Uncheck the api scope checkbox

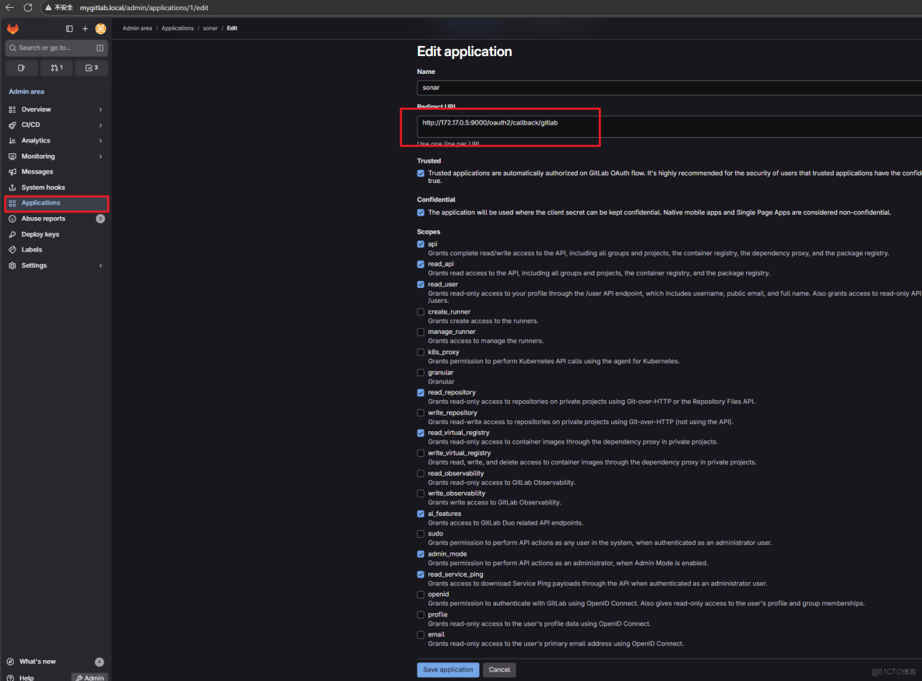pos(421,244)
